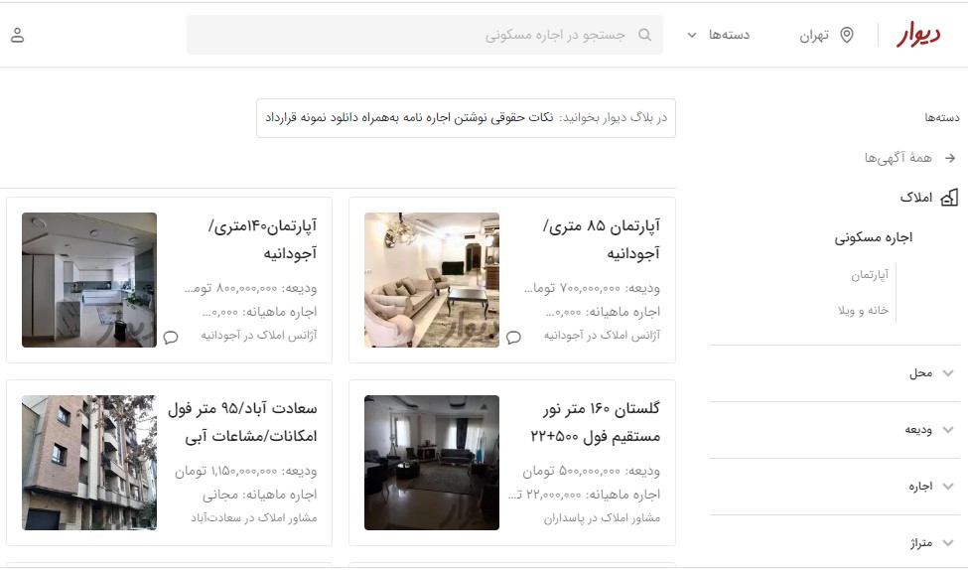Click the user profile icon
The image size is (968, 570).
(17, 35)
